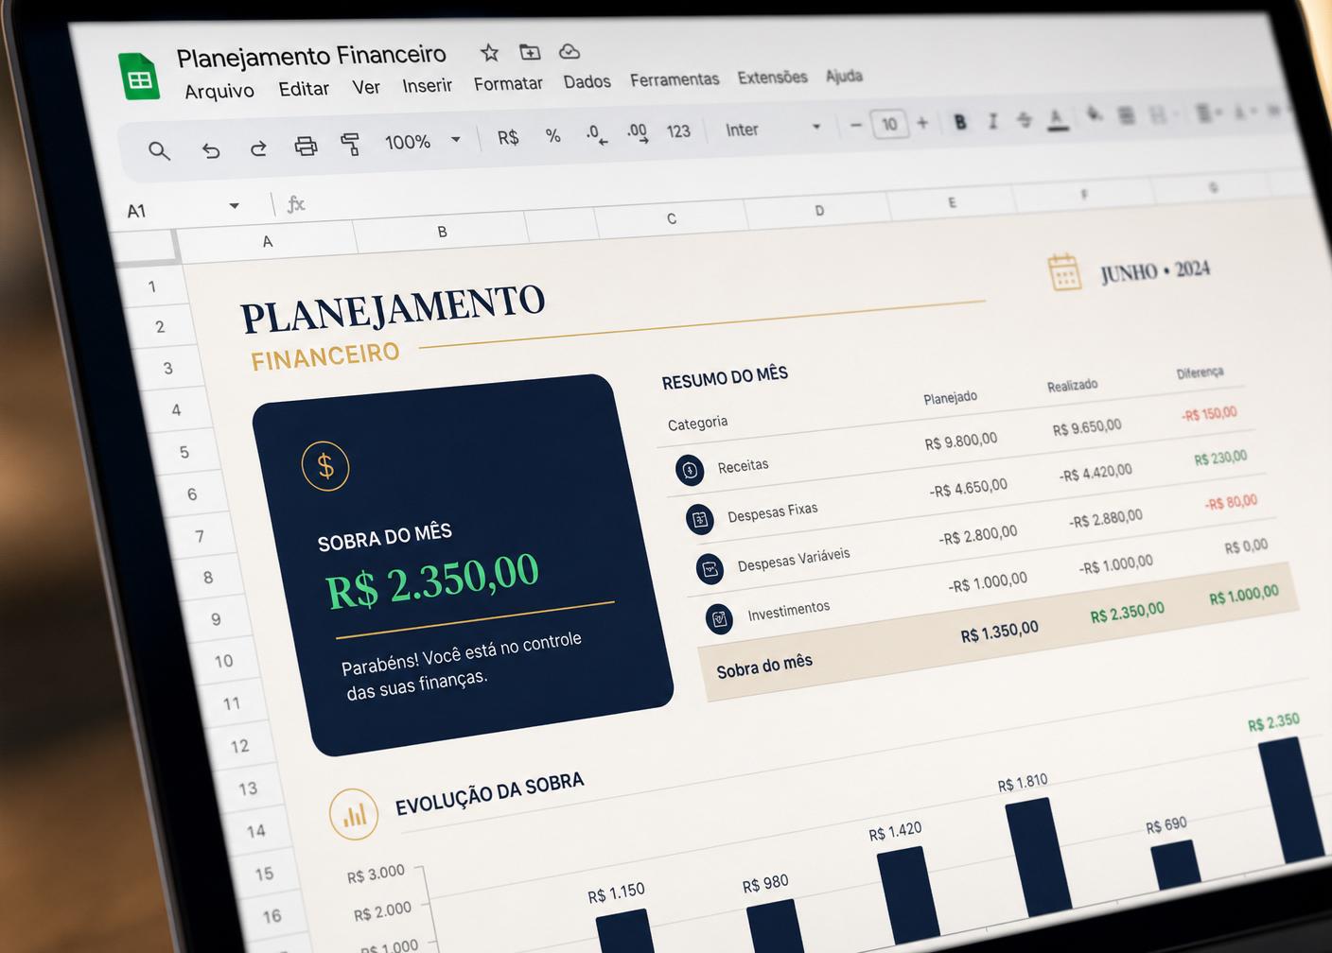
Task: Increase the font size
Action: tap(922, 123)
